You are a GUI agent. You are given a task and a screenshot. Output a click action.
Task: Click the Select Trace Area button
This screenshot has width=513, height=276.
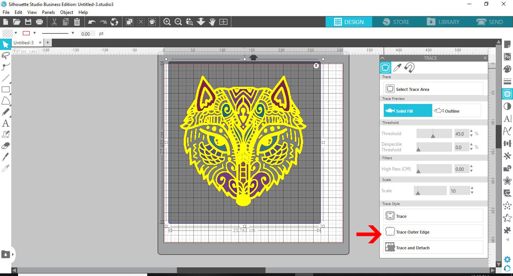(x=433, y=89)
